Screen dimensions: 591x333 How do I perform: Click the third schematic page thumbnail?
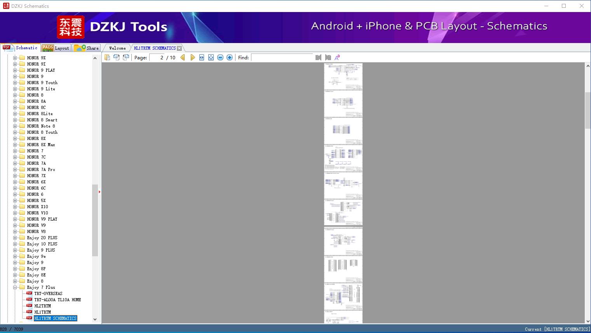click(x=343, y=131)
